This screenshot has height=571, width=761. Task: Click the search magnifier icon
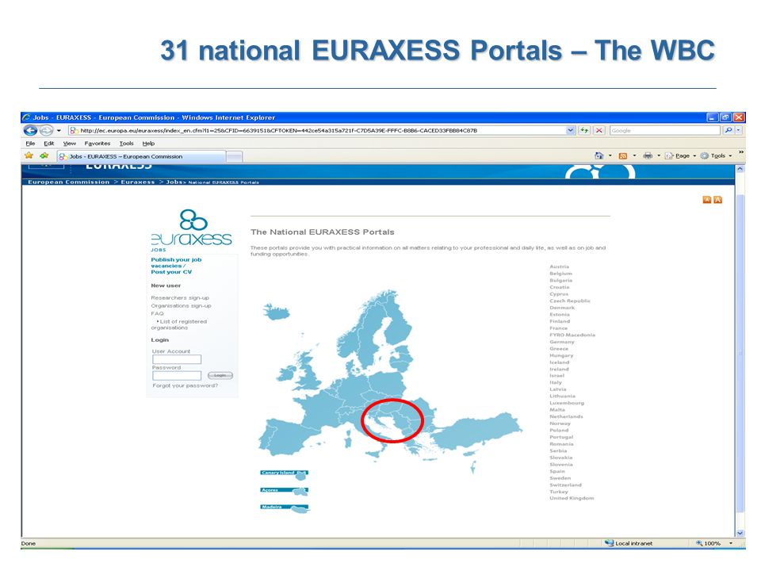[x=728, y=130]
